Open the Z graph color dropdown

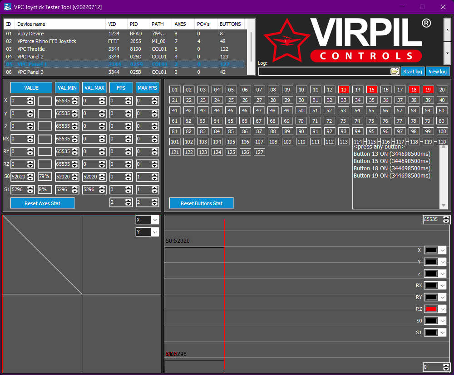click(x=442, y=274)
